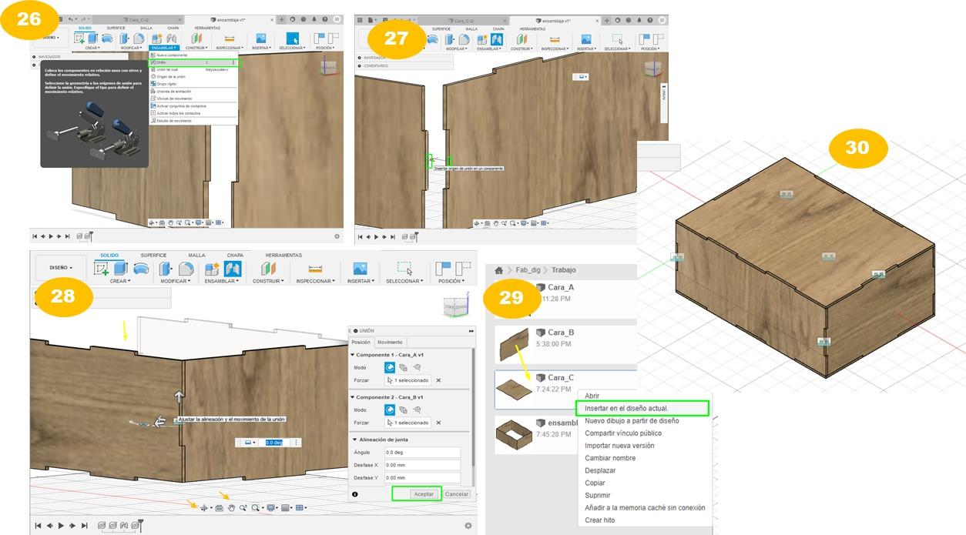This screenshot has height=535, width=966.
Task: Click Pan hand icon in UNIÓN window navigation bar
Action: coord(231,508)
